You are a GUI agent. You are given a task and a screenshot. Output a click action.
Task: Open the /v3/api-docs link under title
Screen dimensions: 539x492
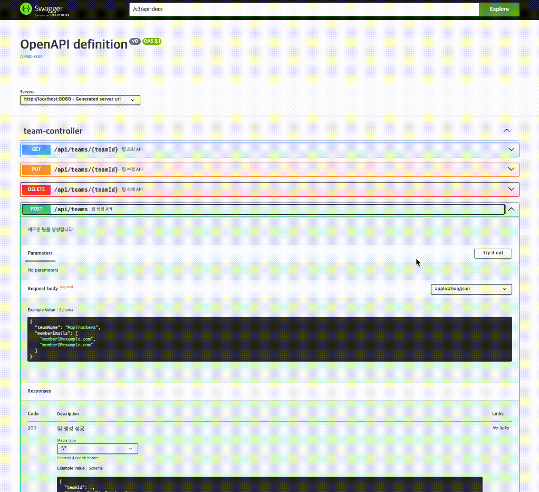[x=31, y=56]
